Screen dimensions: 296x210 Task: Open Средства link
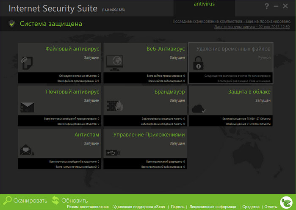251,207
